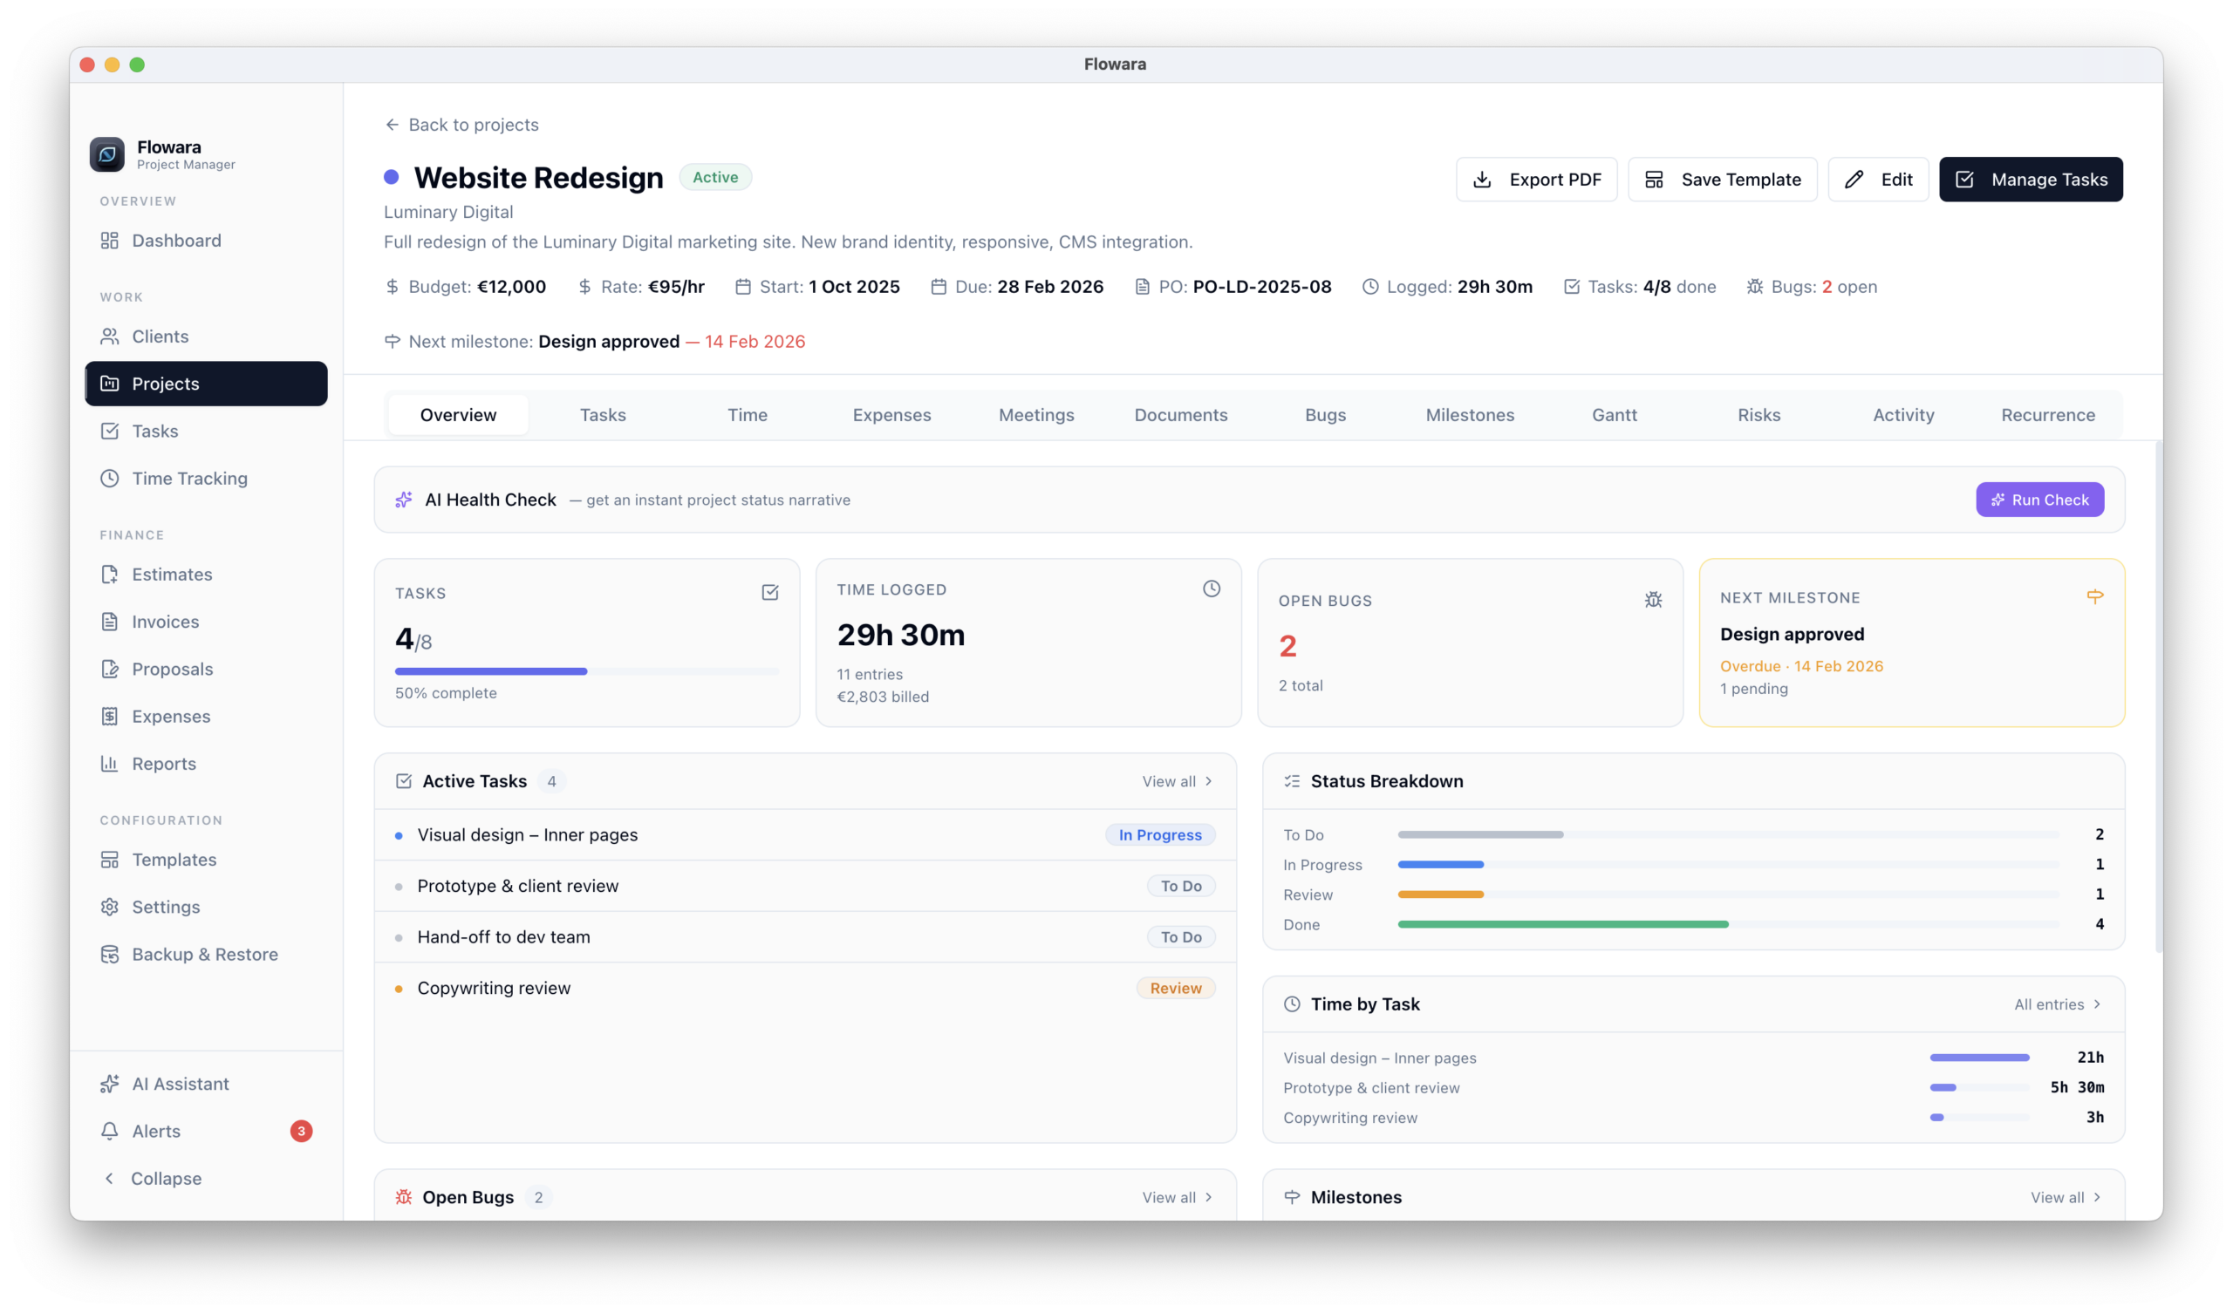Open All entries in Time by Task
This screenshot has width=2233, height=1313.
click(2058, 1003)
